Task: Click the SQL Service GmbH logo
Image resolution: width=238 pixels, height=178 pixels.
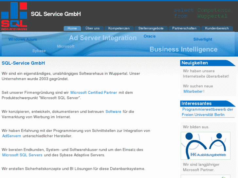Action: point(14,16)
